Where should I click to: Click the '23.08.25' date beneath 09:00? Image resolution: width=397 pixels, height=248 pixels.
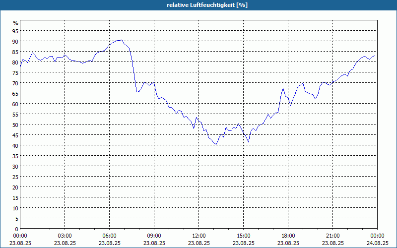(154, 243)
